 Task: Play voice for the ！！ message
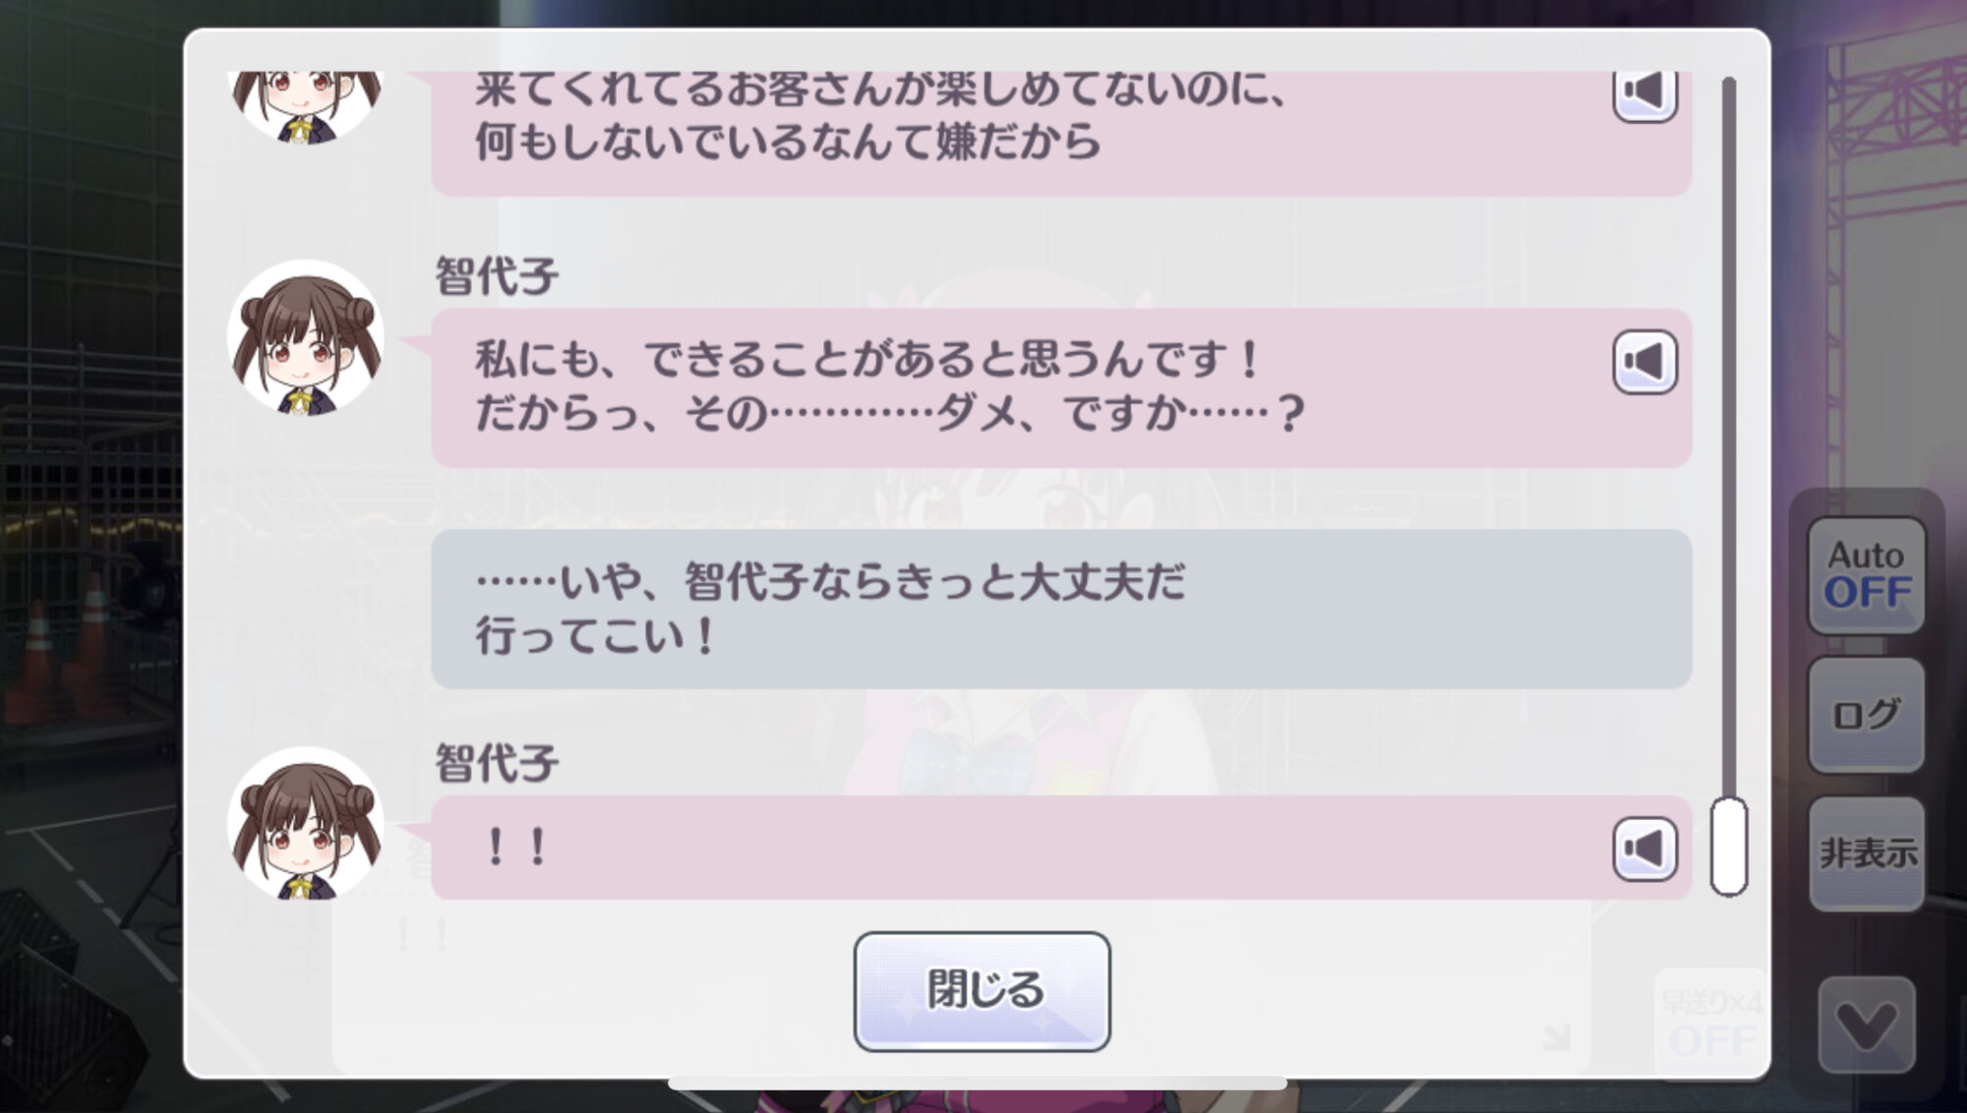1644,849
